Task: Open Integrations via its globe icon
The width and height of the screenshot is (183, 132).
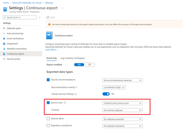Action: pos(4,44)
